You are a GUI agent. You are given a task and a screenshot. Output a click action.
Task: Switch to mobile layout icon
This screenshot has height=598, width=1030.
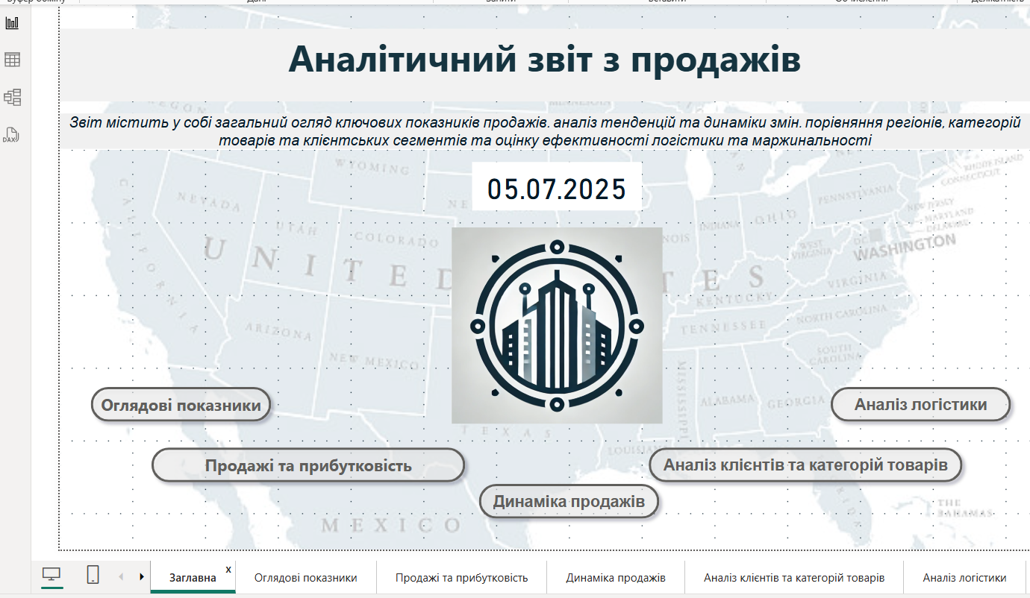93,575
